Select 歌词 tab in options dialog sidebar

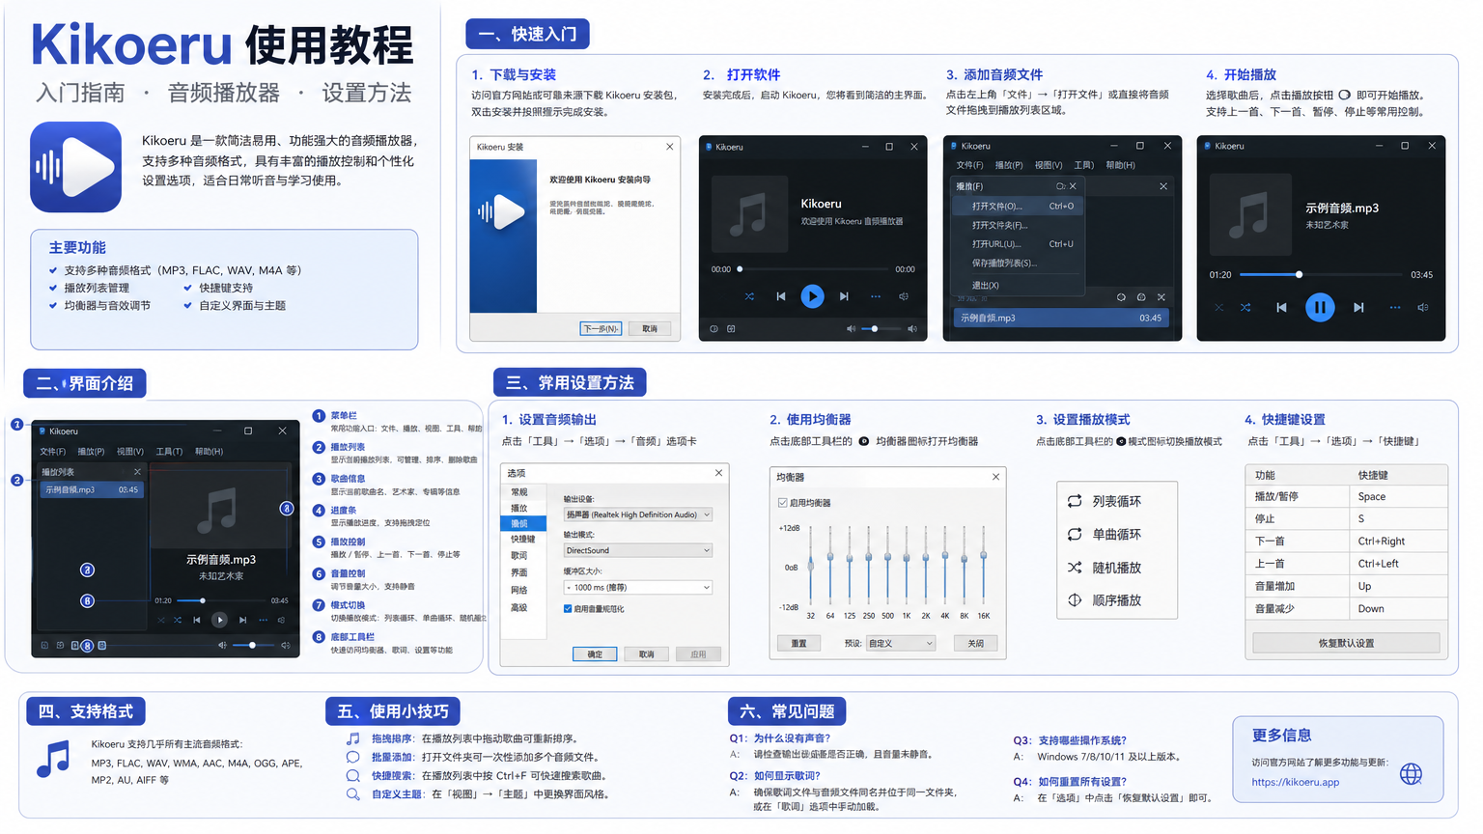click(x=519, y=555)
